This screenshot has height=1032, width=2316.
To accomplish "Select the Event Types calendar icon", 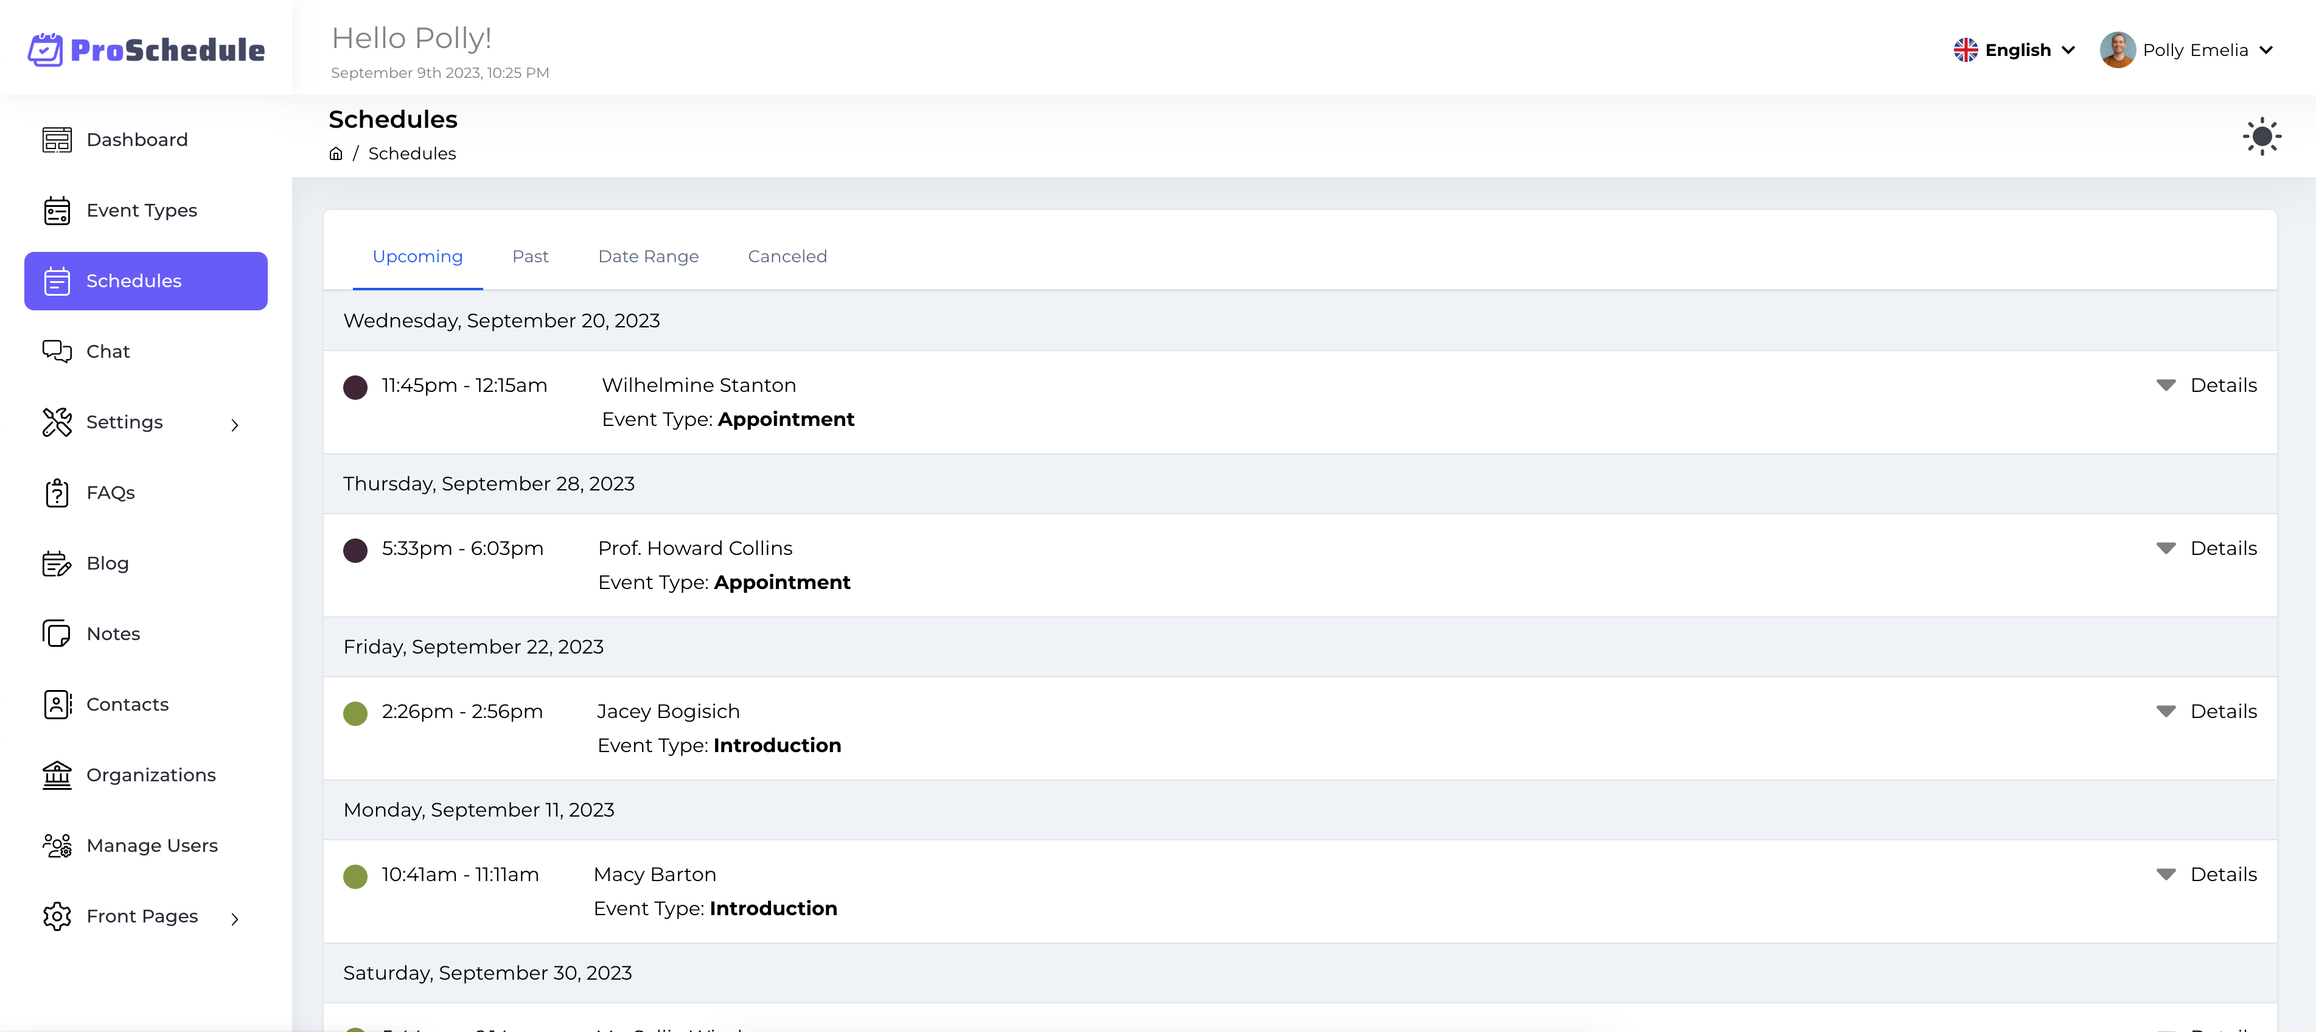I will pos(56,209).
